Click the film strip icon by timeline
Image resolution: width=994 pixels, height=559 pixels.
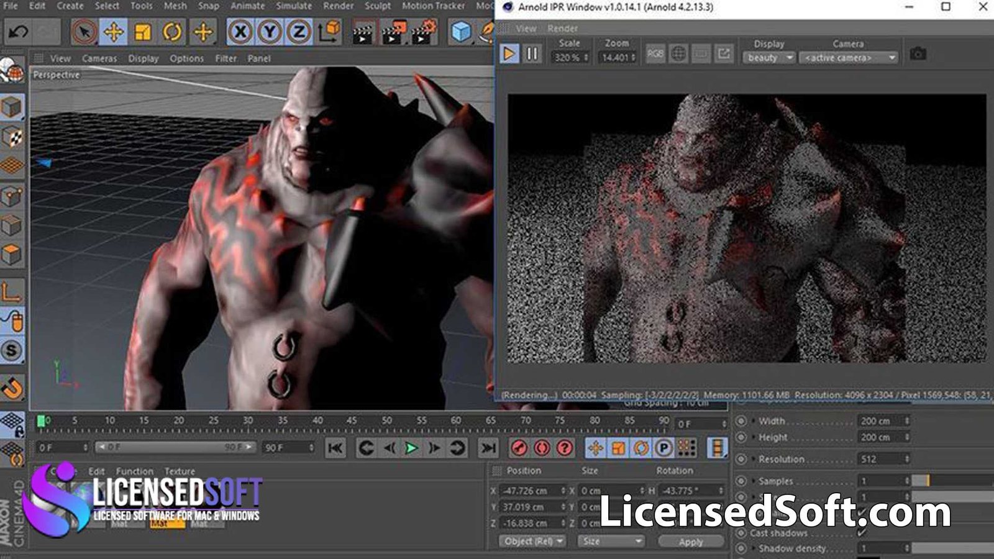coord(718,448)
